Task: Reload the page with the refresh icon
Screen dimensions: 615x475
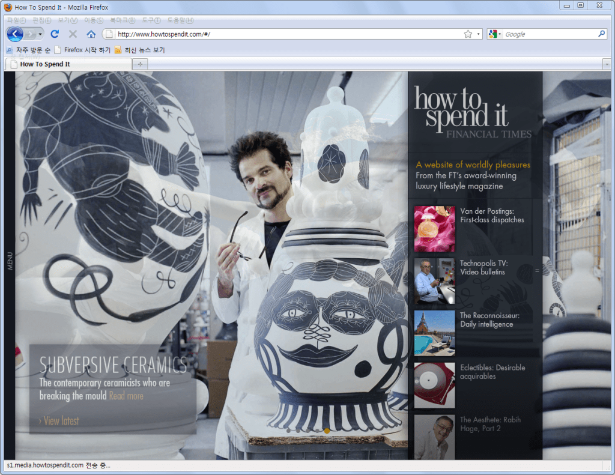Action: pos(55,34)
